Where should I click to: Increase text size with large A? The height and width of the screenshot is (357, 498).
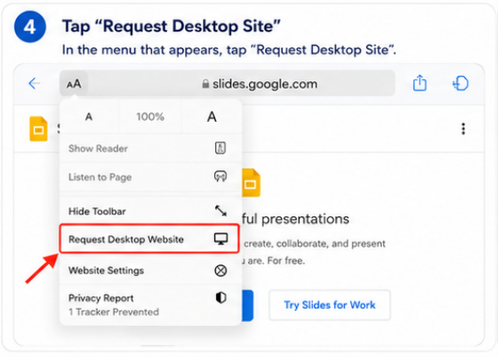[212, 117]
